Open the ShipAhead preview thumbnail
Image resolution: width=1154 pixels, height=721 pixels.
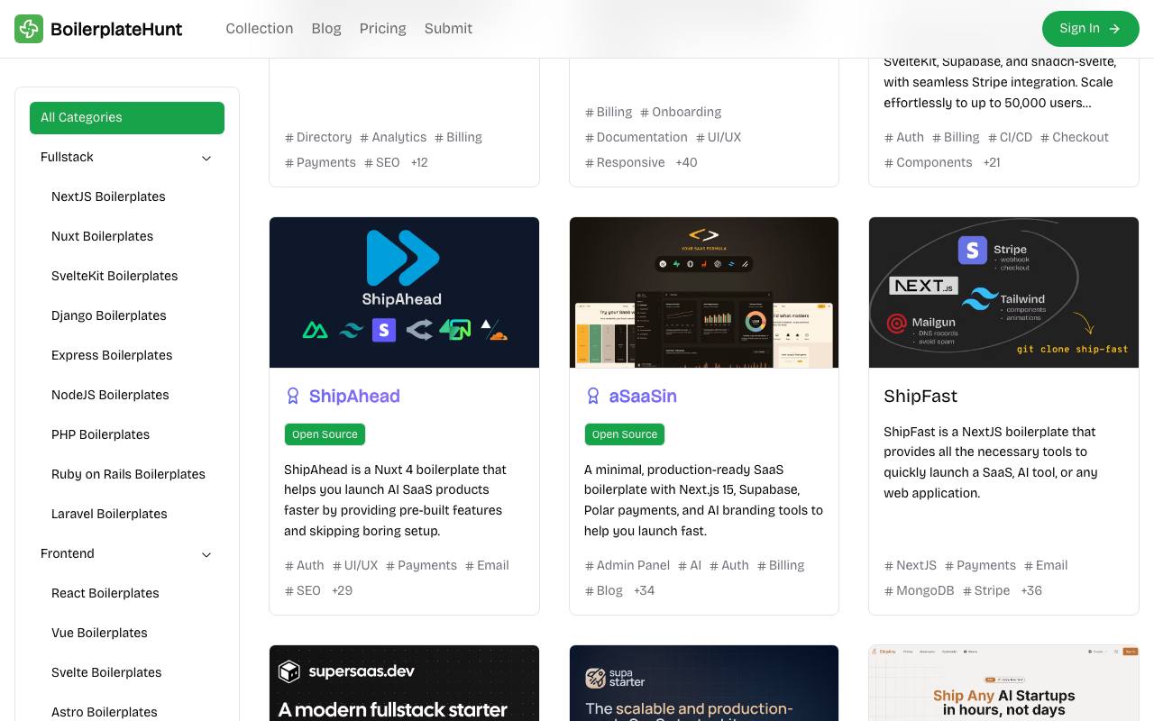point(404,292)
